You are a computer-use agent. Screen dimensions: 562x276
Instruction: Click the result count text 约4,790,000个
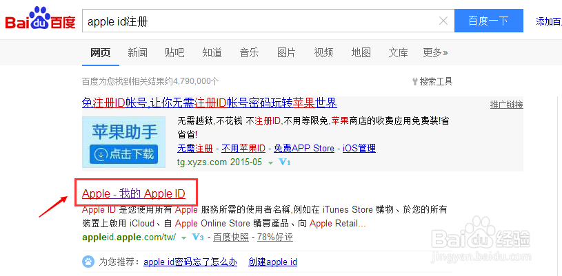click(192, 82)
